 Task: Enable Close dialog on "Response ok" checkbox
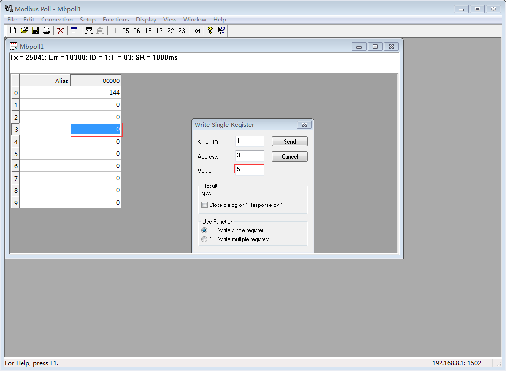point(205,205)
